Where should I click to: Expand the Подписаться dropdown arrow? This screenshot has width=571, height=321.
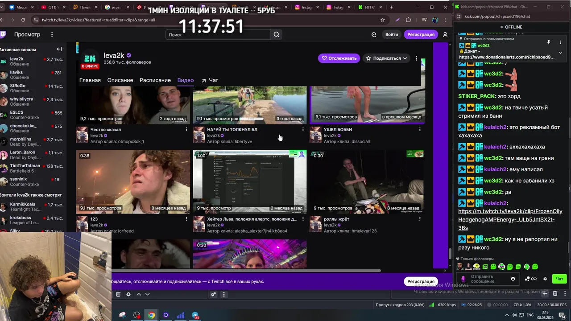[405, 58]
